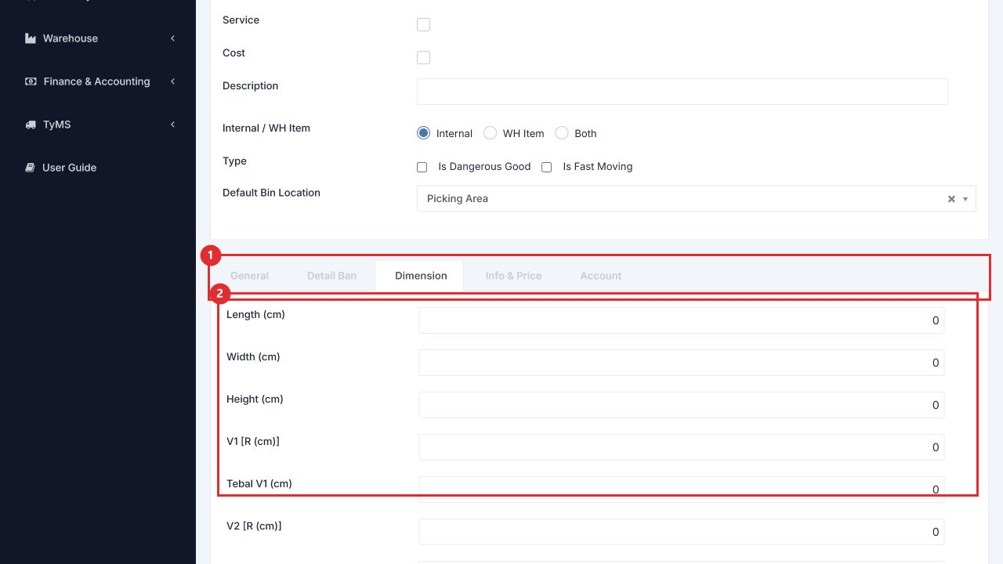Open the Info & Price tab
1003x564 pixels.
tap(513, 276)
